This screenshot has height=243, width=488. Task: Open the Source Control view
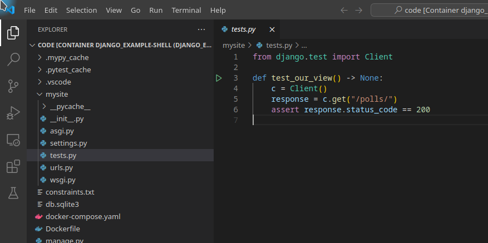click(13, 86)
